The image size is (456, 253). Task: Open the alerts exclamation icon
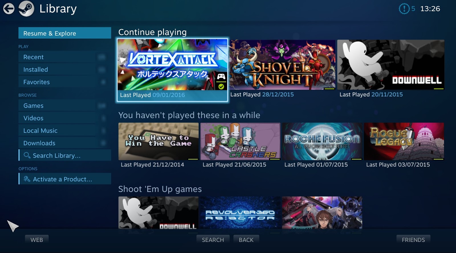click(404, 9)
